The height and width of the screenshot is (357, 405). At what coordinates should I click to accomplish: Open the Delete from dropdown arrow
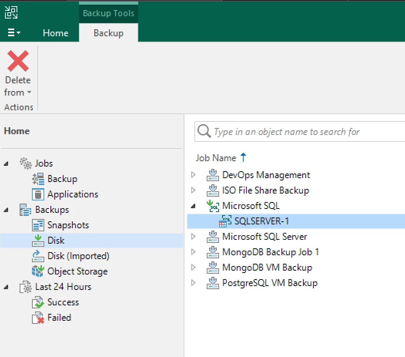tap(29, 93)
